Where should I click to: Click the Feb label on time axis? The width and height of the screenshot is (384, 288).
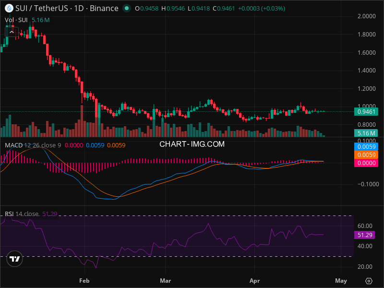(84, 281)
